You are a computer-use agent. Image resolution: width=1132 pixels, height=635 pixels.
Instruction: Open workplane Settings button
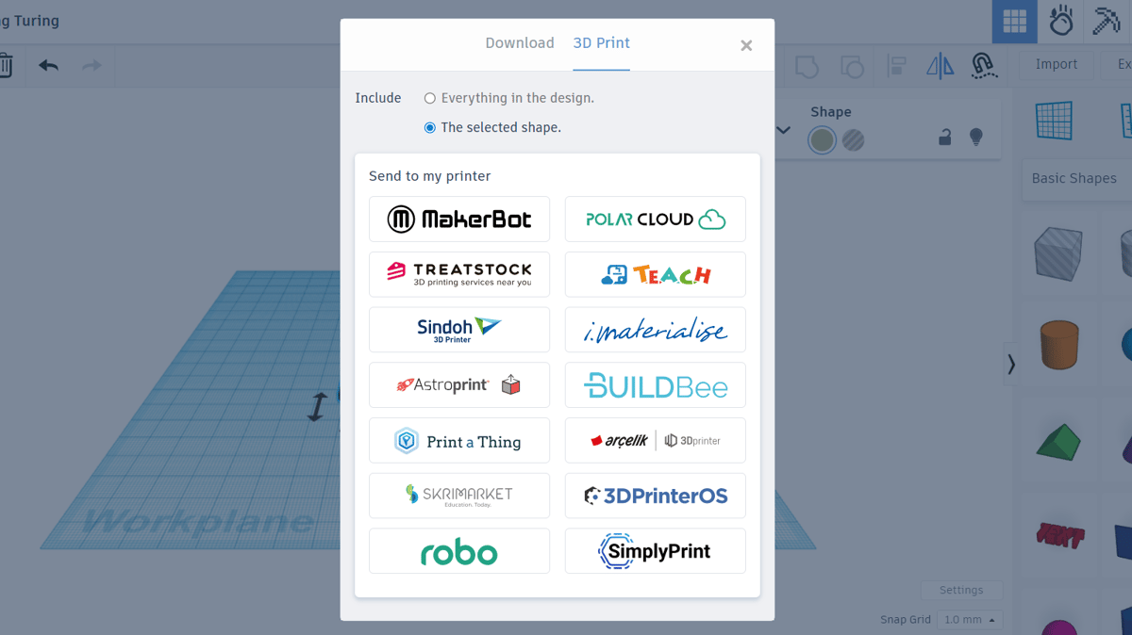click(961, 590)
